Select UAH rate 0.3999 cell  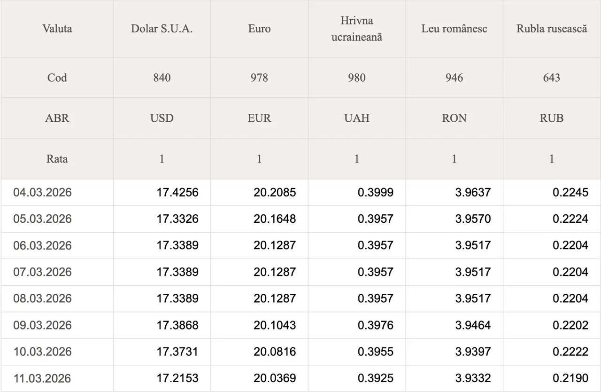[x=376, y=192]
